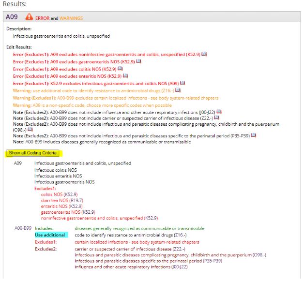Click 'Excludes1:' label in A00-B99 section
Screen dimensions: 304x281
pos(46,242)
